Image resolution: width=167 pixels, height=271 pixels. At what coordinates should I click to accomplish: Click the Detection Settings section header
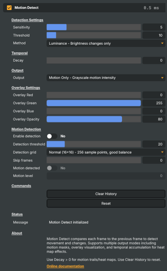tap(27, 20)
